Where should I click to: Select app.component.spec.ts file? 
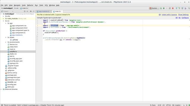click(x=20, y=30)
